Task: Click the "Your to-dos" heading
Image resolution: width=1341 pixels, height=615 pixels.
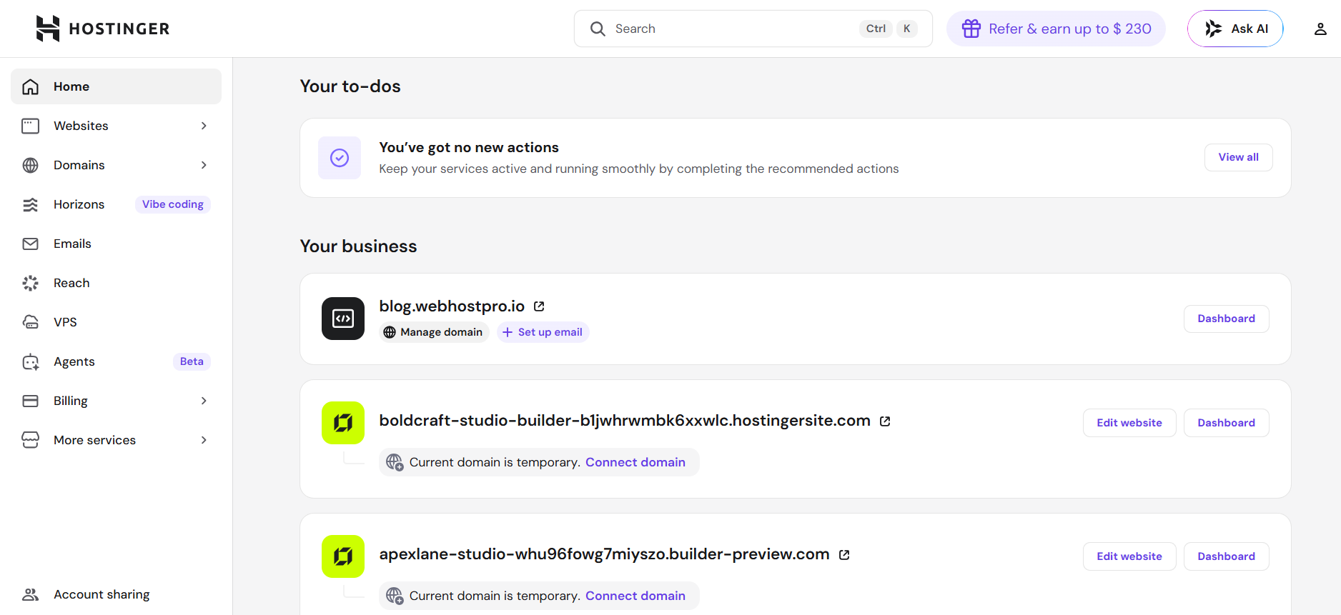Action: (350, 86)
